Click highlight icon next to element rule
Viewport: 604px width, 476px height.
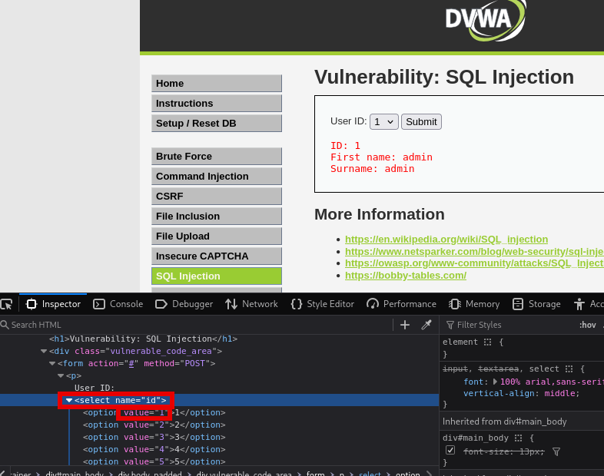(488, 342)
